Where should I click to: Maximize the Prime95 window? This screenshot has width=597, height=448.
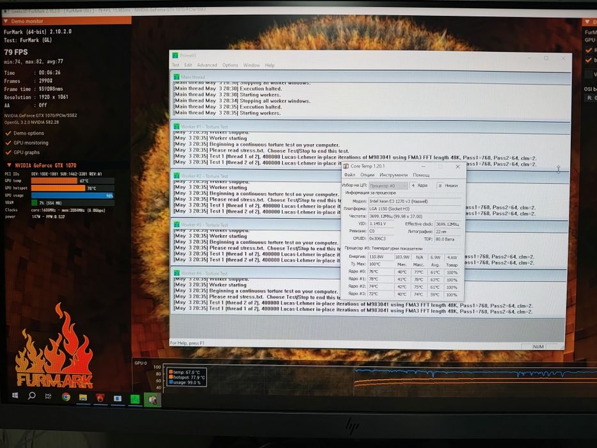tap(546, 58)
